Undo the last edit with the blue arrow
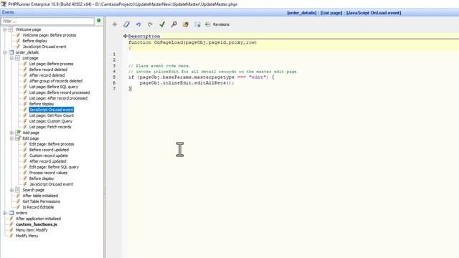 [138, 24]
